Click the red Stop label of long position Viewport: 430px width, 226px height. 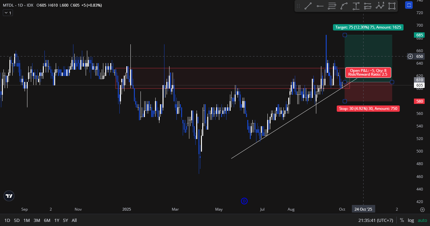click(368, 109)
